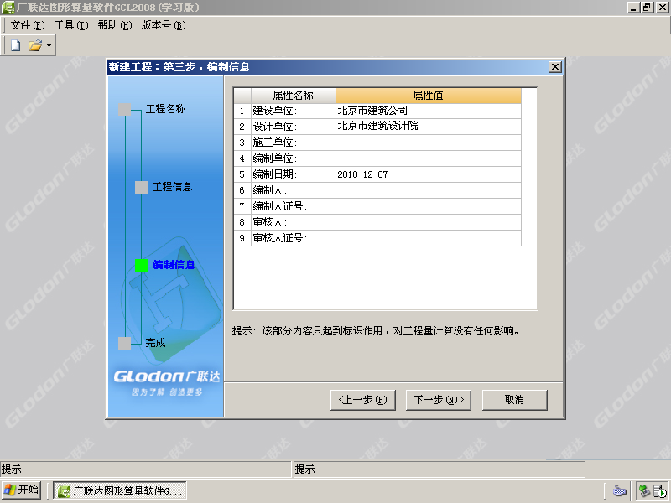Click the 工程名称 step label

165,109
